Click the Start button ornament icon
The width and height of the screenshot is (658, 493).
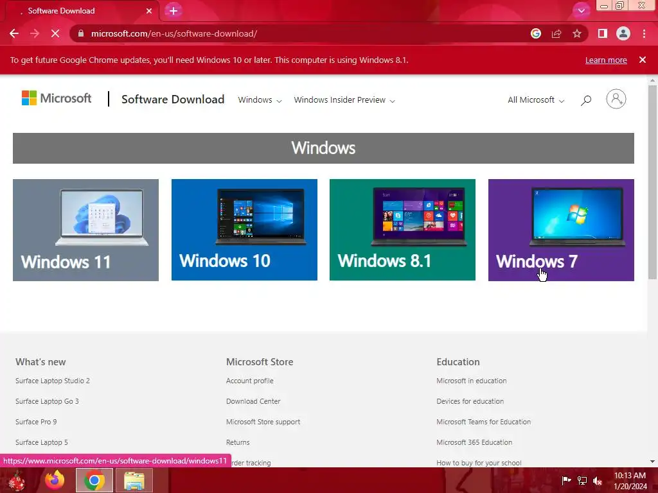pyautogui.click(x=17, y=480)
